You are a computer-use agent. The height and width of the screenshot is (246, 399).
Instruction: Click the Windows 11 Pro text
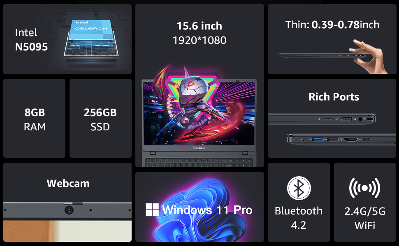tap(207, 210)
